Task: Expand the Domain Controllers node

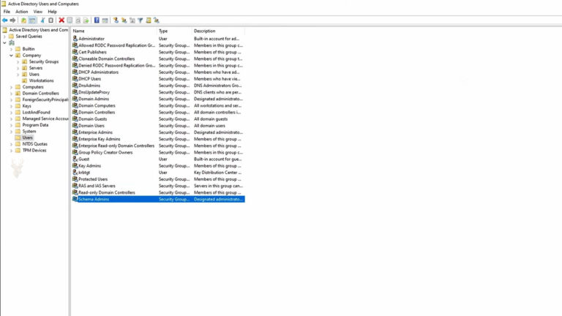Action: pyautogui.click(x=11, y=94)
